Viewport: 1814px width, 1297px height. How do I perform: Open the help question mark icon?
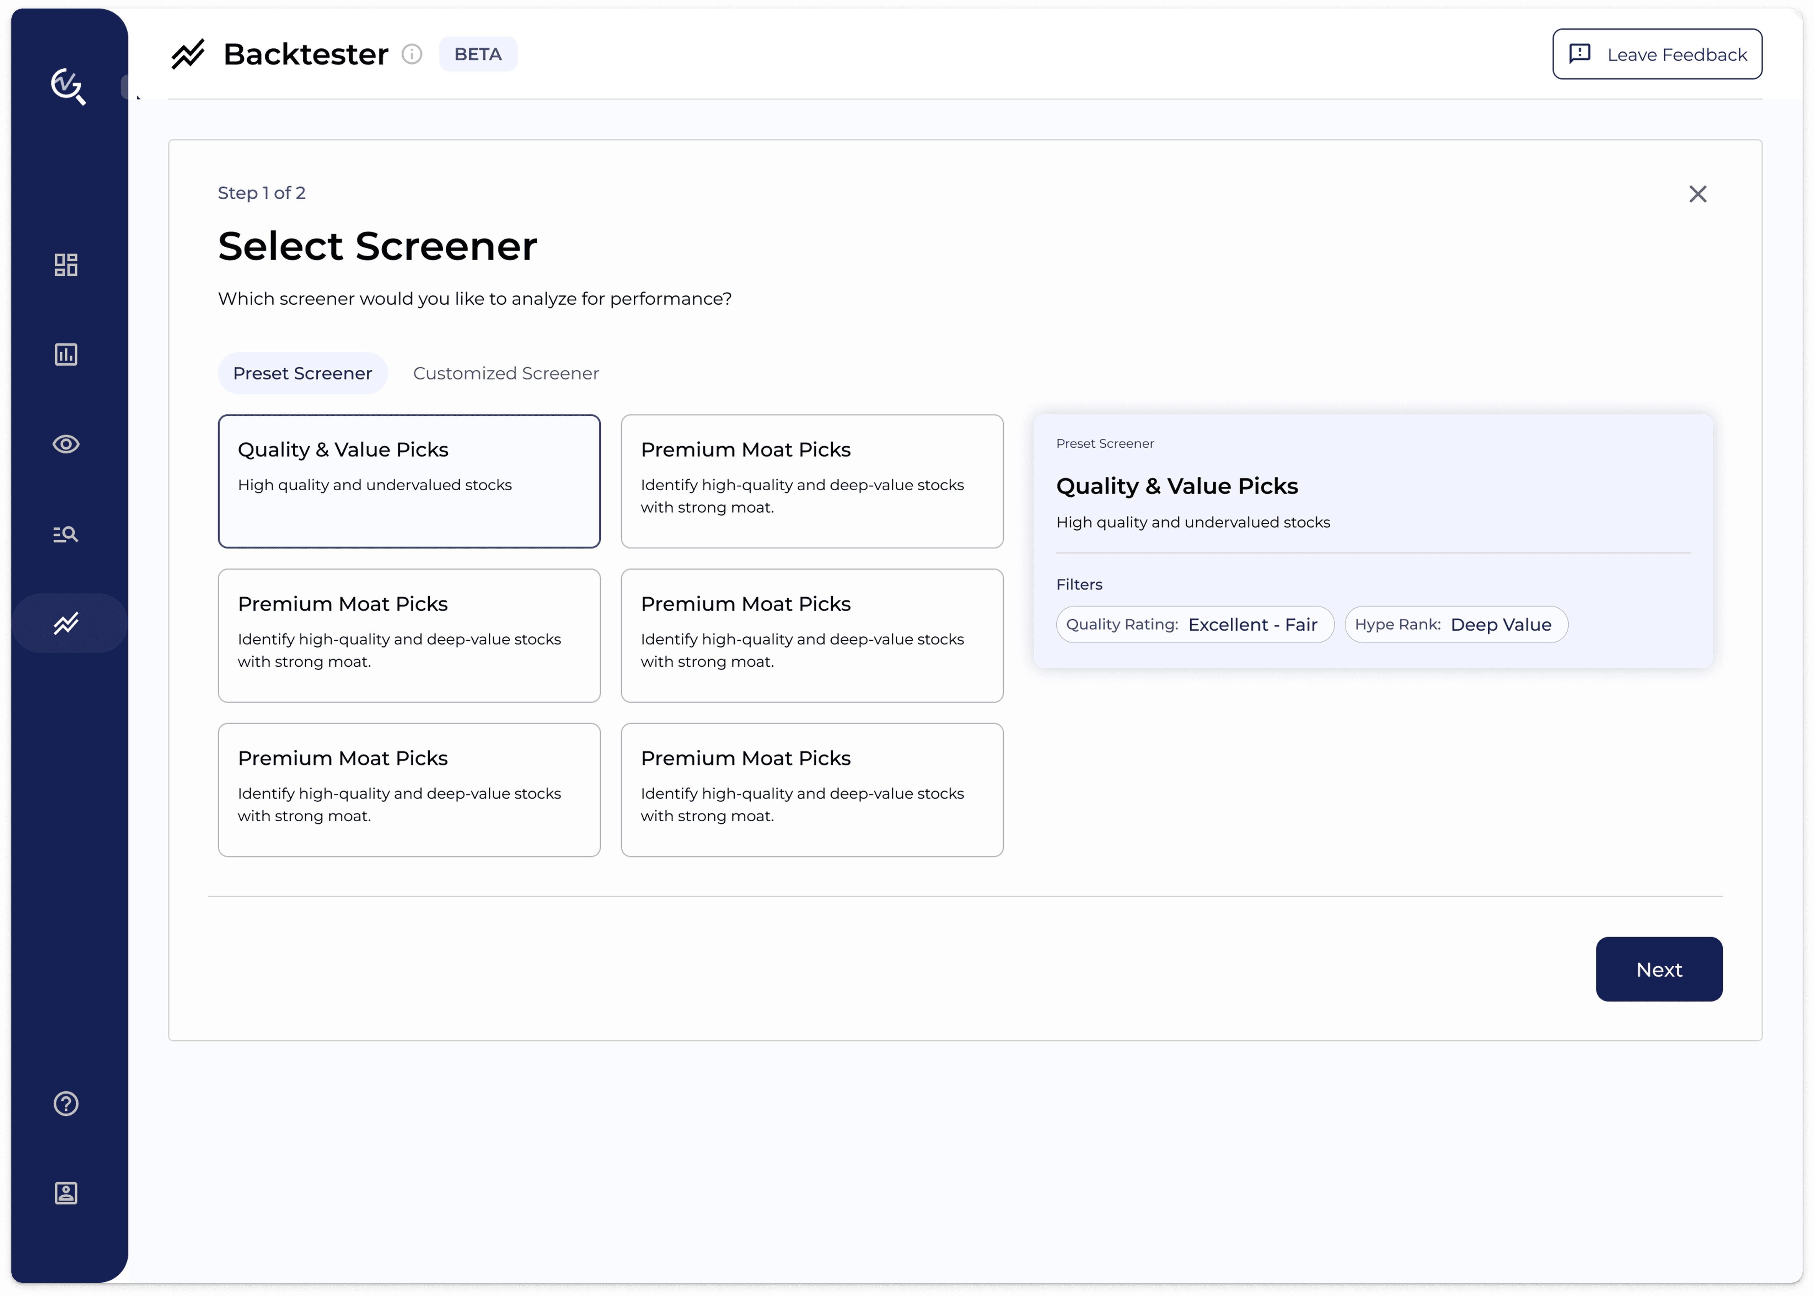point(65,1104)
